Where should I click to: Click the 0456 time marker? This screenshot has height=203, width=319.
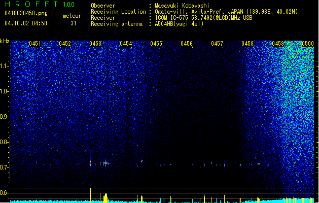click(x=187, y=44)
